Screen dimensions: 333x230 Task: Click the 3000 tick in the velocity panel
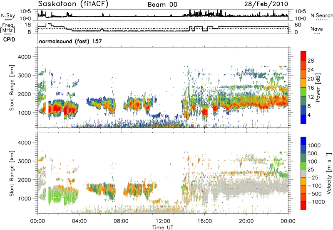point(25,161)
